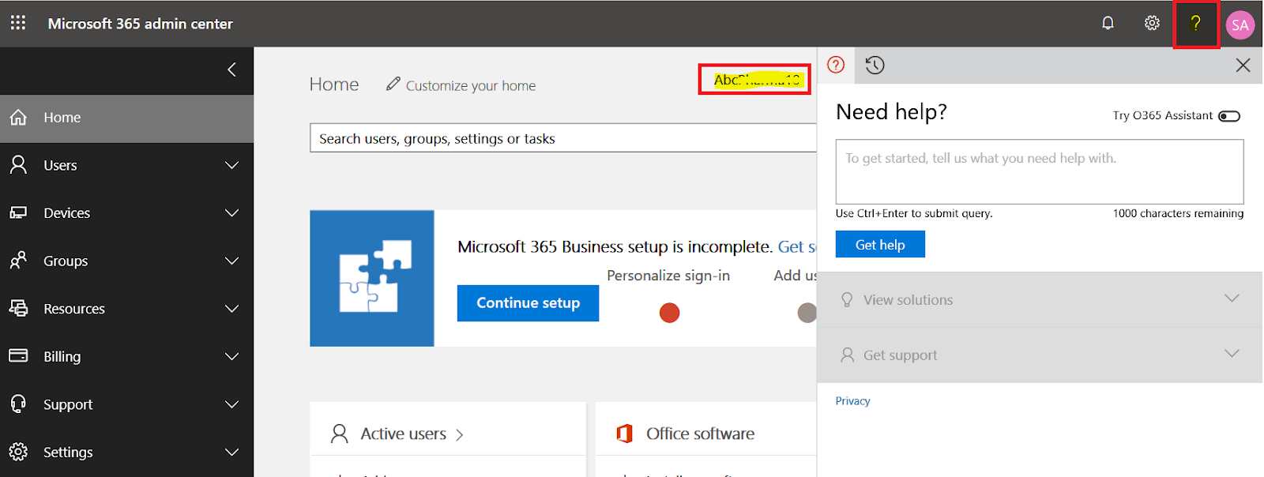Expand the Settings menu chevron

click(231, 452)
